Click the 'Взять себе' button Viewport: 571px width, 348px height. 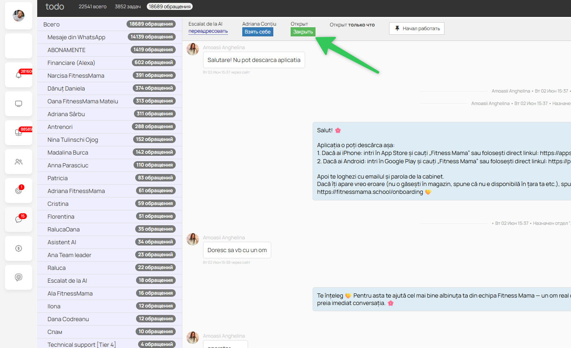(258, 32)
